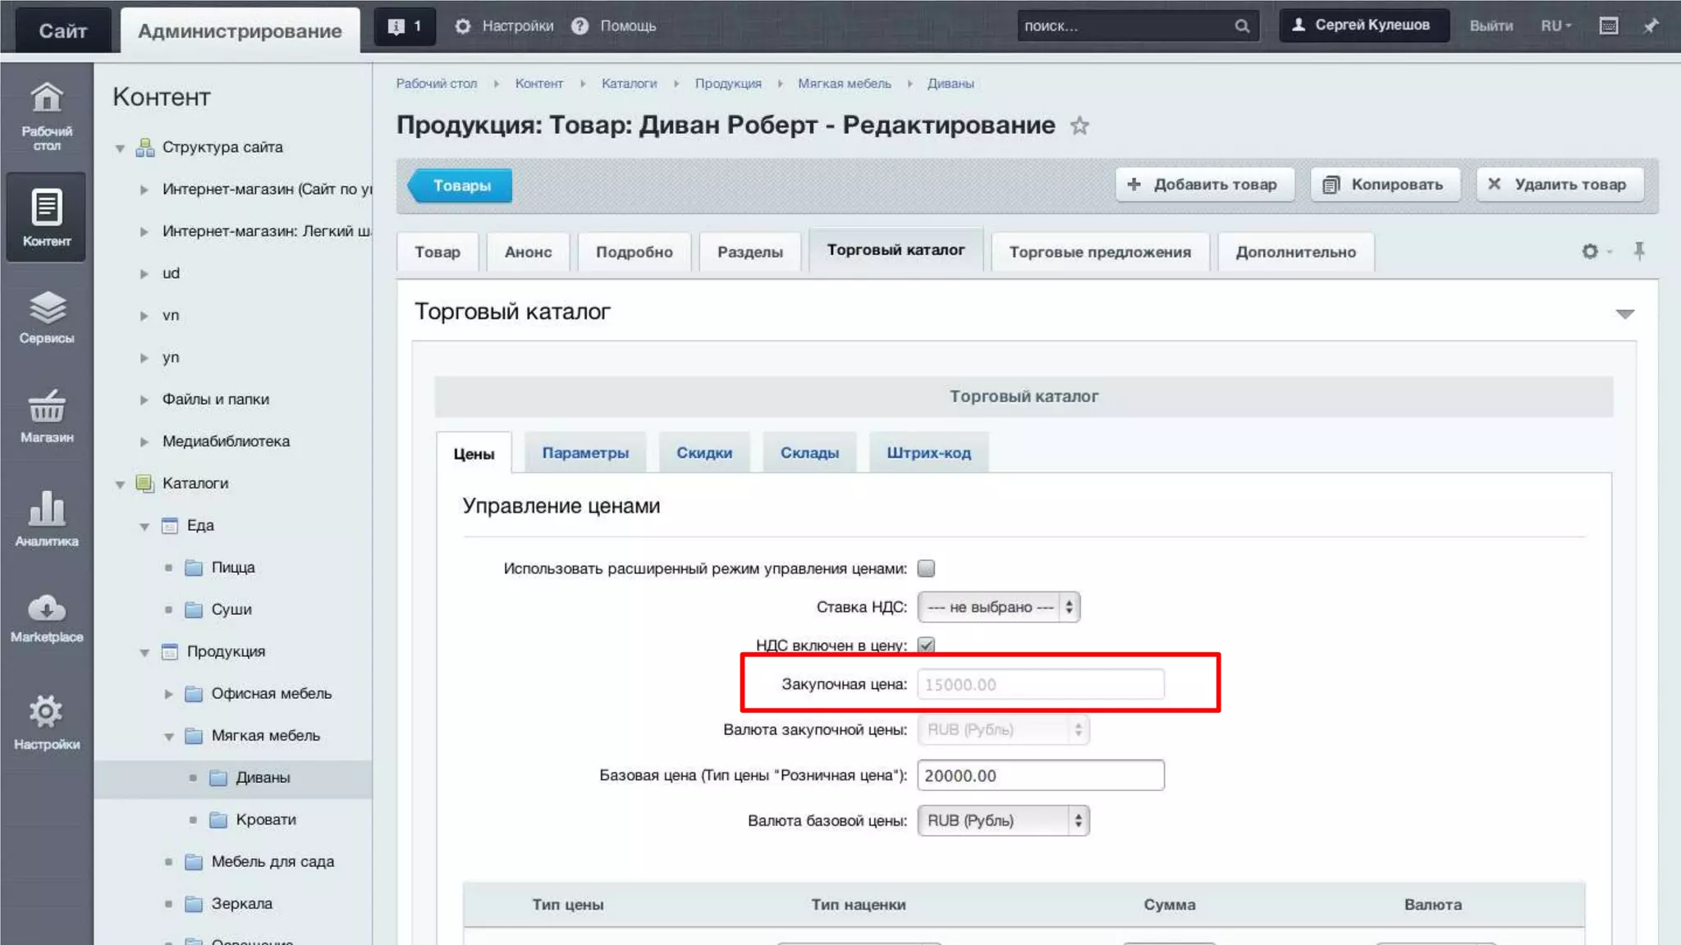1681x945 pixels.
Task: Click the Удалить товар button
Action: pos(1559,185)
